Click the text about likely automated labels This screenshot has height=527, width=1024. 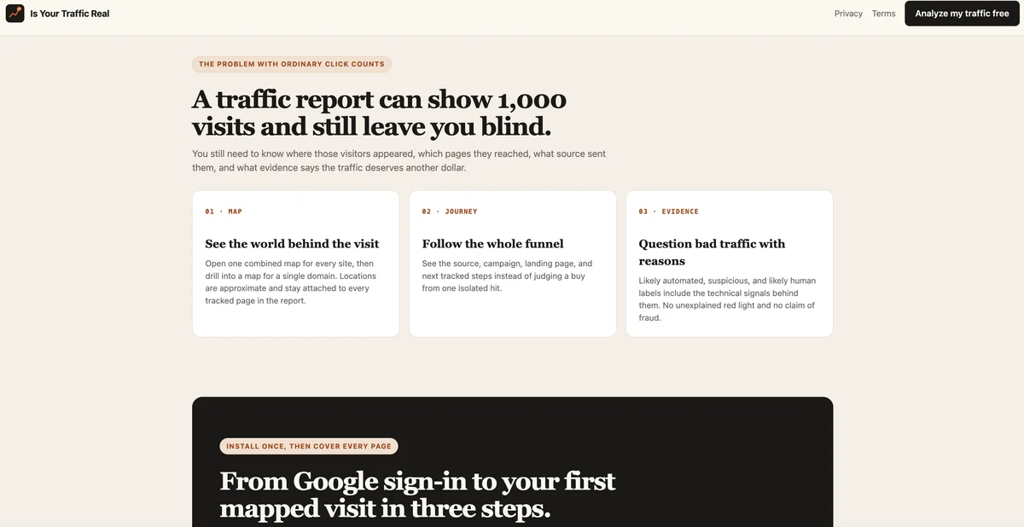click(727, 298)
